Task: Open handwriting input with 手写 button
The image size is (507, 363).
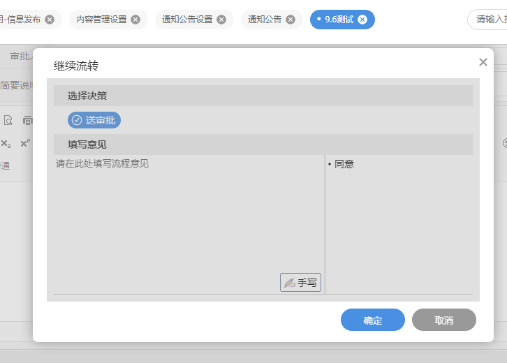Action: coord(300,283)
